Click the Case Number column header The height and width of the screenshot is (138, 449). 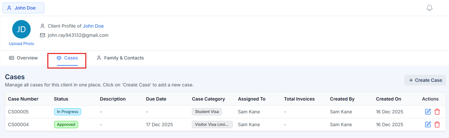(23, 99)
